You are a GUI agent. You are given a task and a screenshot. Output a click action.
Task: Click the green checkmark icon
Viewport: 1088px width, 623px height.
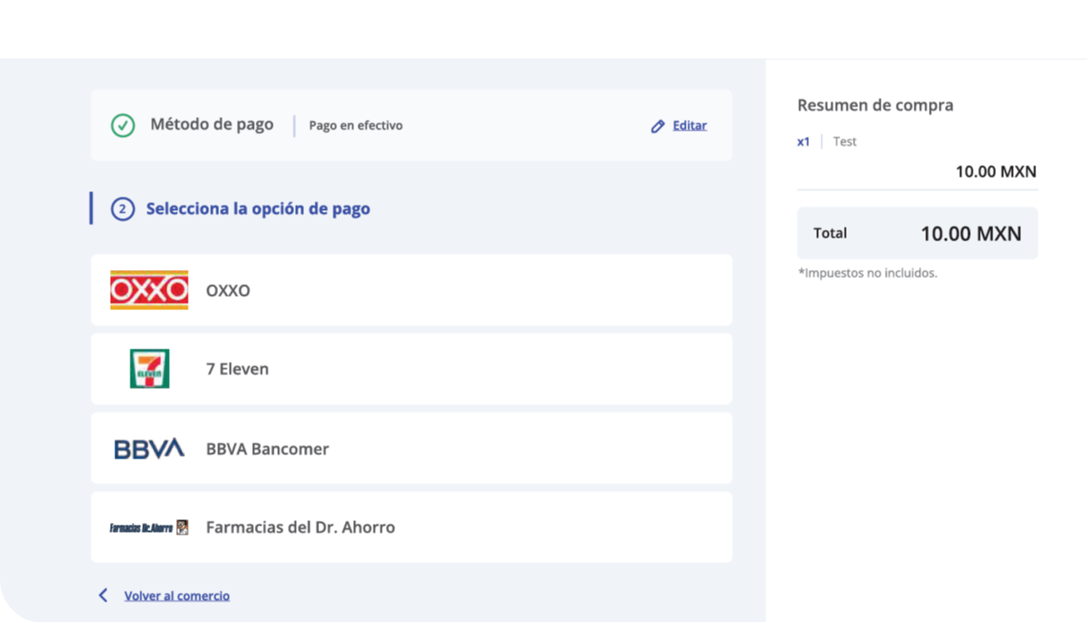(122, 125)
